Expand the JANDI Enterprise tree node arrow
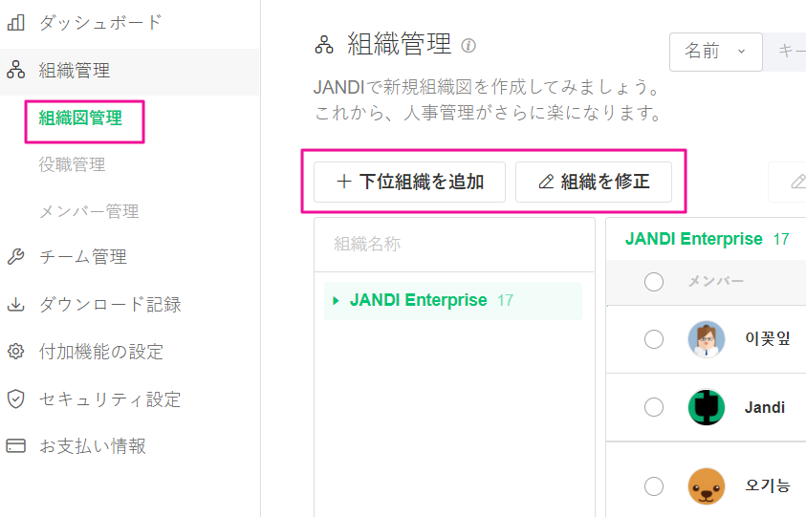Screen dimensions: 806x517 [x=336, y=301]
